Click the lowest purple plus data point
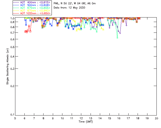 tap(120, 33)
